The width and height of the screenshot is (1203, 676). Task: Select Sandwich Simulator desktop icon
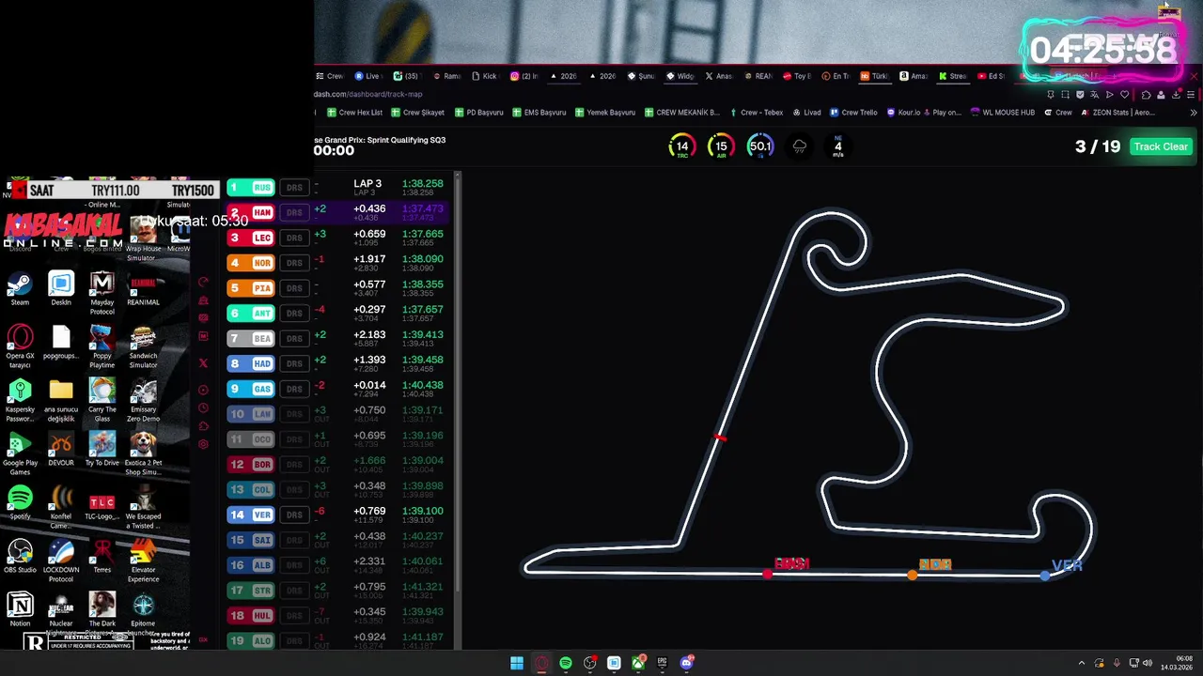point(144,346)
